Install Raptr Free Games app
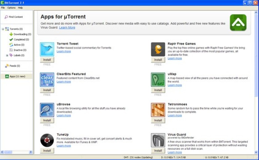This screenshot has height=160, width=259. (158, 60)
